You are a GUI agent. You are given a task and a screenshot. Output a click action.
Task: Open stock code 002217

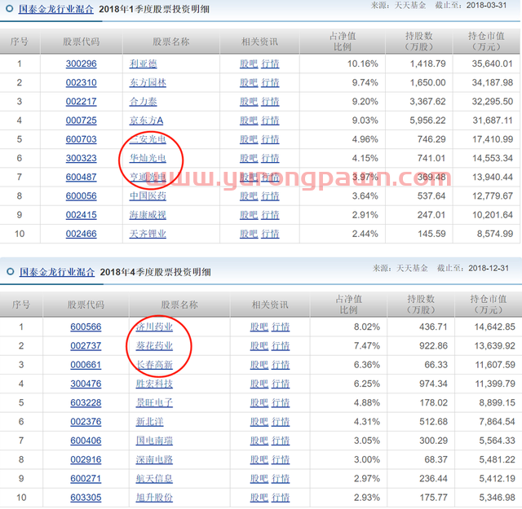tap(82, 102)
